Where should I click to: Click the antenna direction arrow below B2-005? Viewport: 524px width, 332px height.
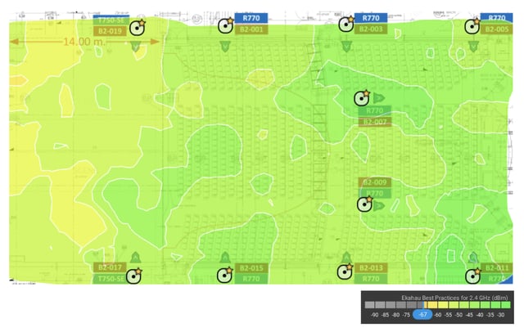[473, 47]
